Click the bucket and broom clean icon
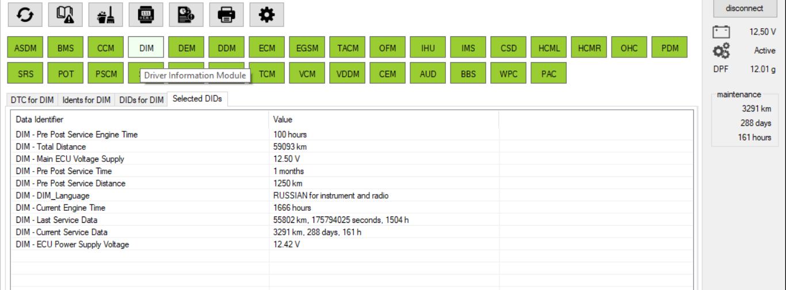 click(106, 15)
